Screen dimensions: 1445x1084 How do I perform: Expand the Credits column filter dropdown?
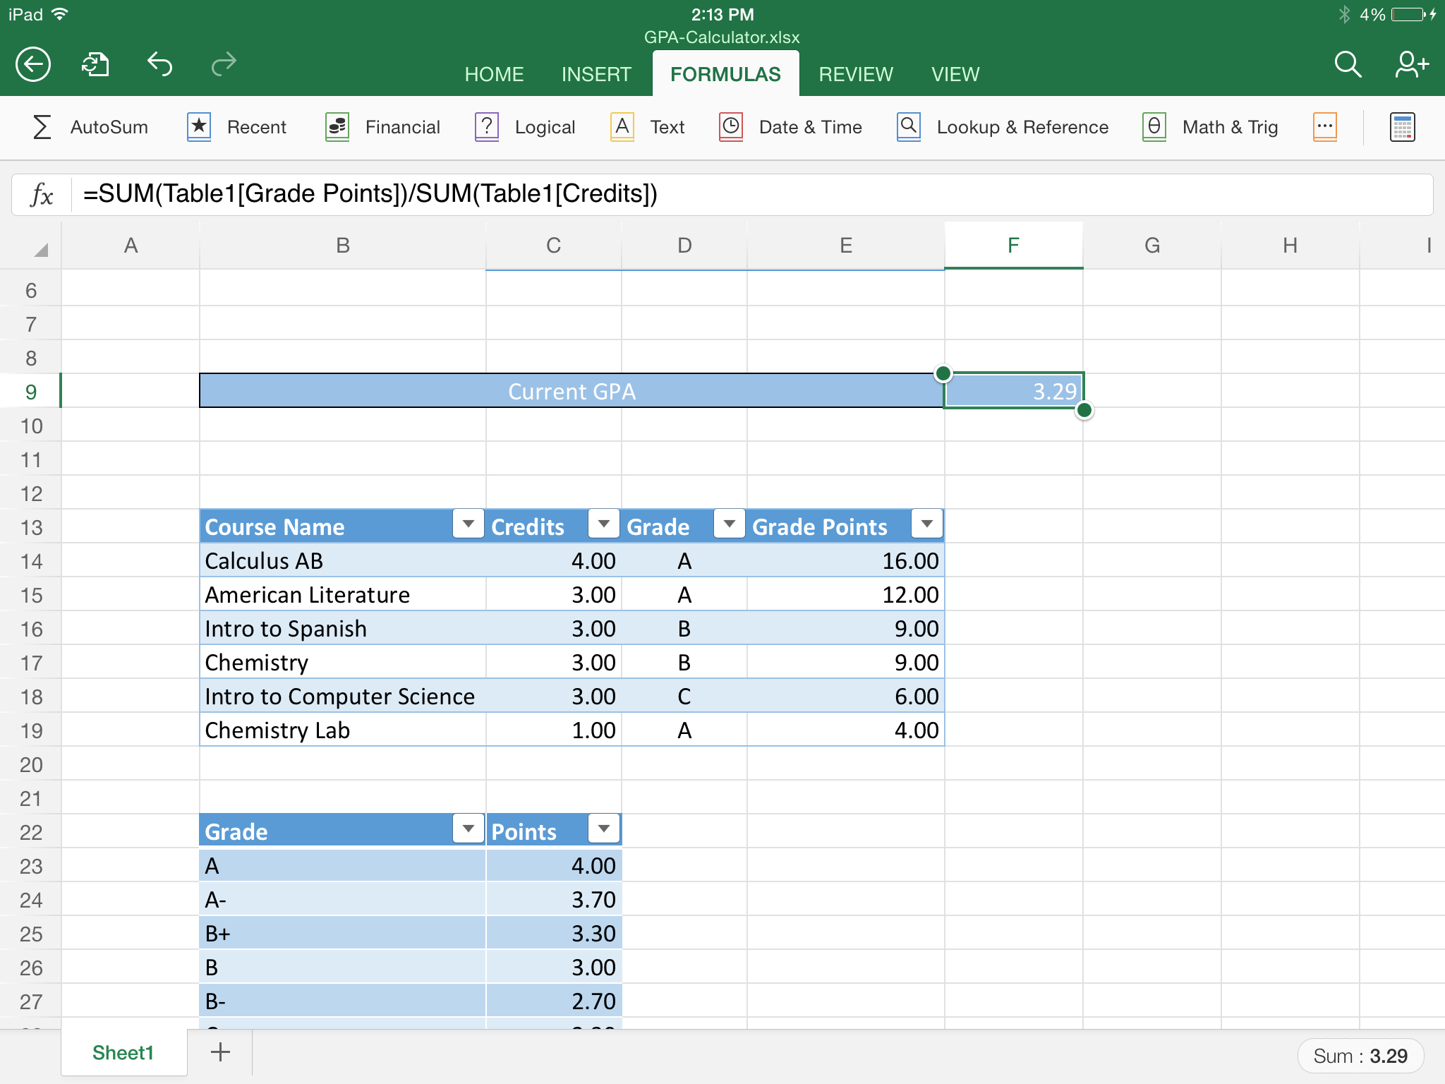tap(603, 524)
